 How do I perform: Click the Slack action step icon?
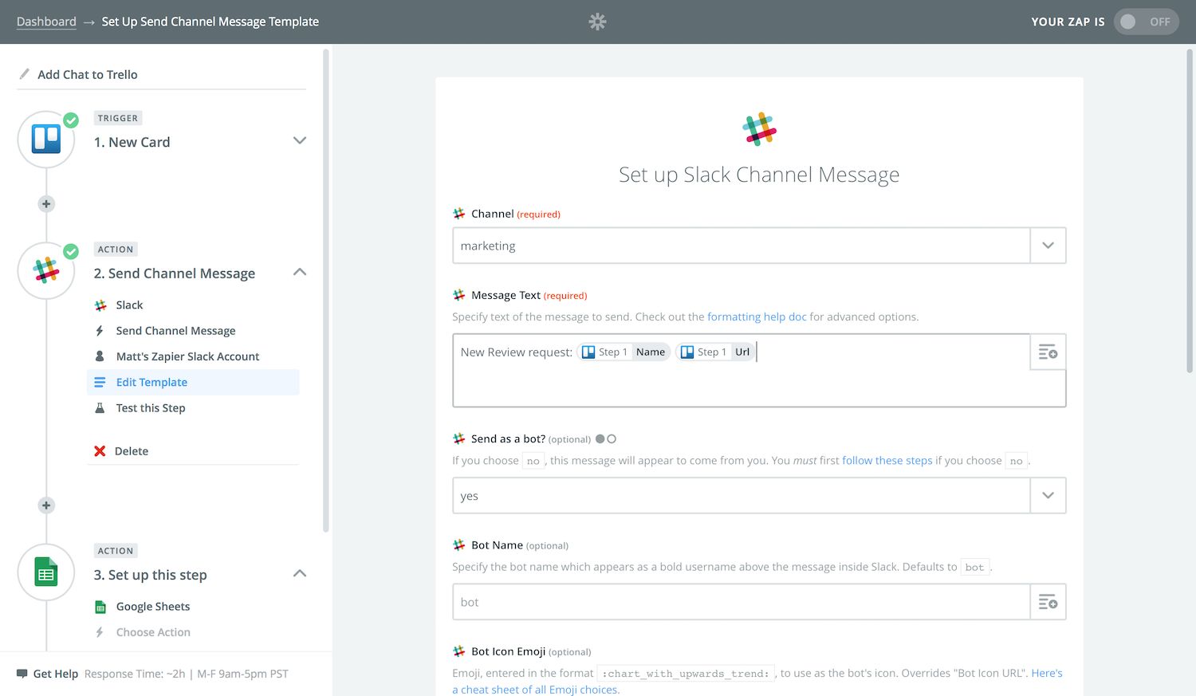tap(46, 271)
